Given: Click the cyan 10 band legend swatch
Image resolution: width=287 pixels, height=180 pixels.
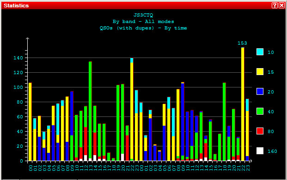Looking at the screenshot, I should (x=260, y=52).
